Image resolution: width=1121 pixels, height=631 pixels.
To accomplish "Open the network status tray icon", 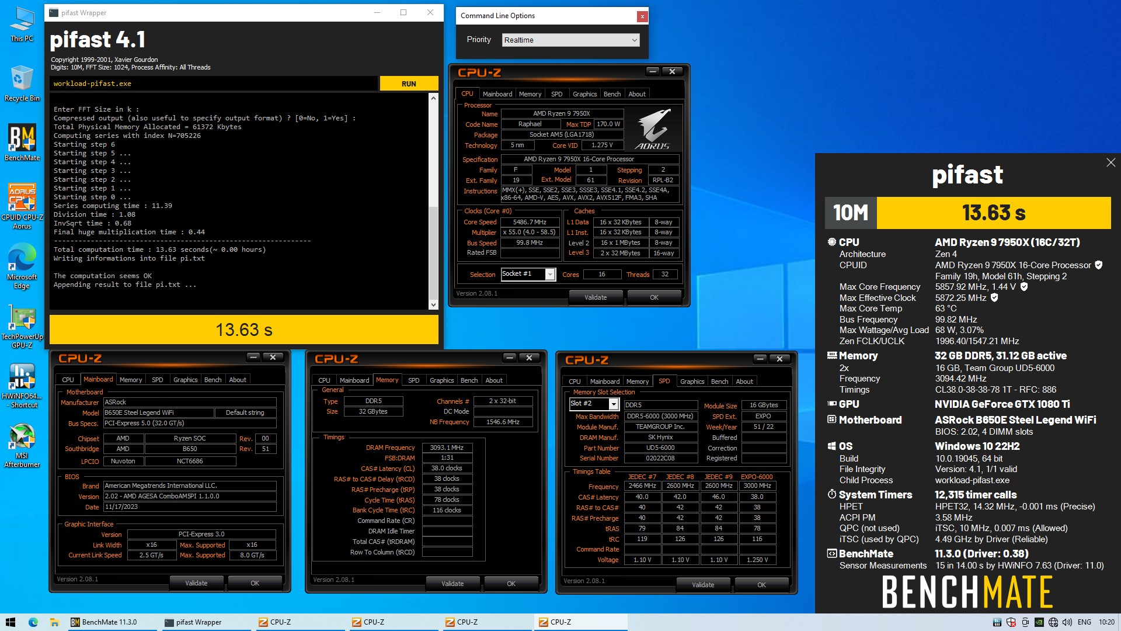I will tap(1053, 622).
